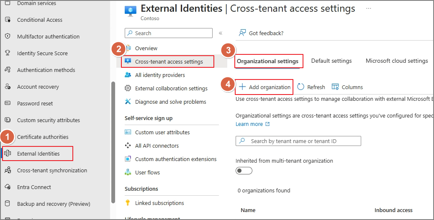This screenshot has height=220, width=434.
Task: Click the All identity providers people icon
Action: pos(128,75)
